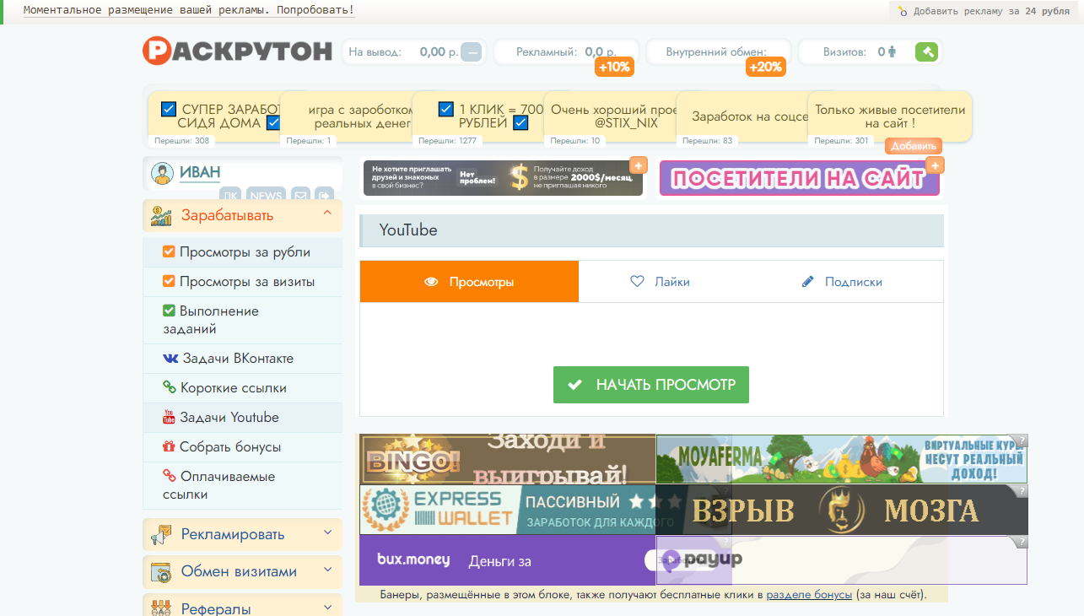The width and height of the screenshot is (1084, 616).
Task: Click the megaphone icon of Рекламировать
Action: click(x=161, y=534)
